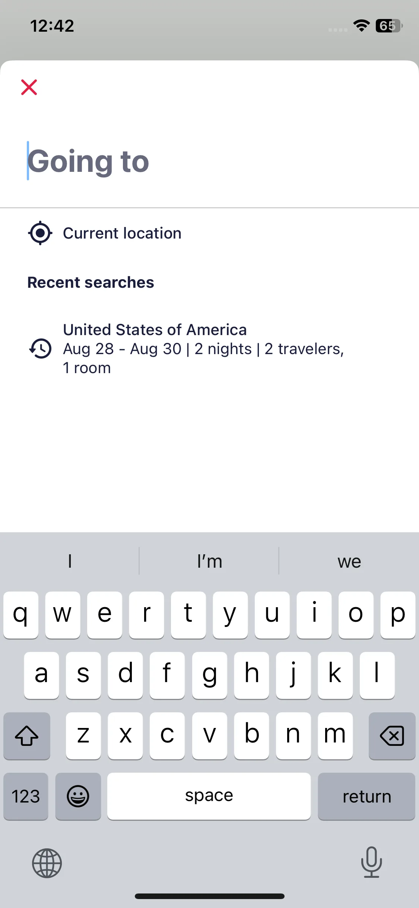The image size is (419, 908).
Task: Tap the emoji keyboard icon
Action: (x=78, y=796)
